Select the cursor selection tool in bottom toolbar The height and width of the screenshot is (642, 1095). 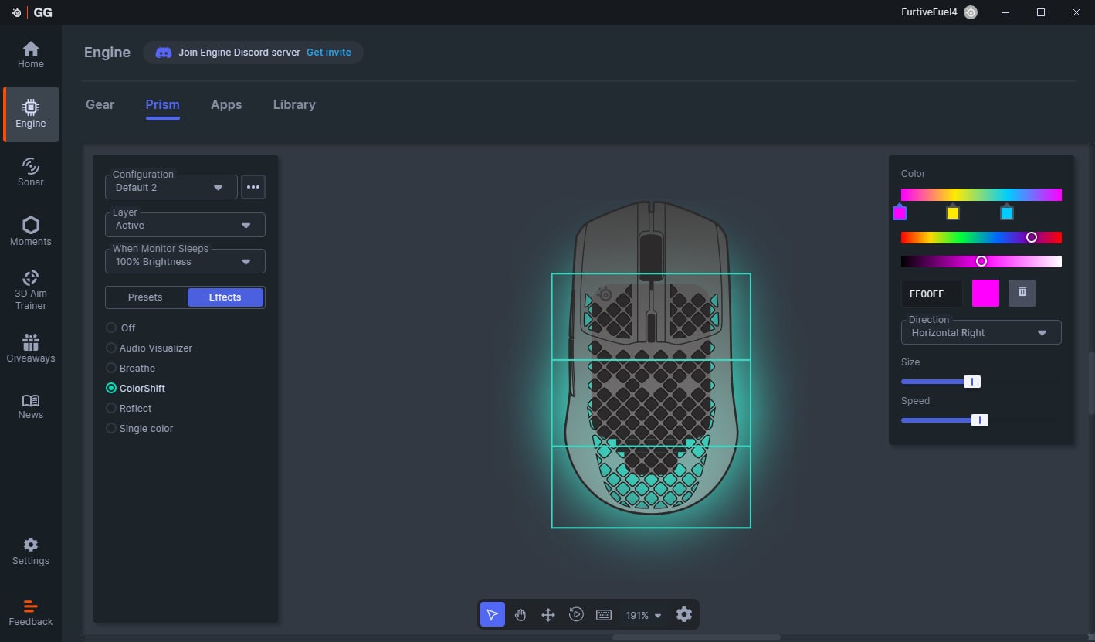click(x=493, y=615)
